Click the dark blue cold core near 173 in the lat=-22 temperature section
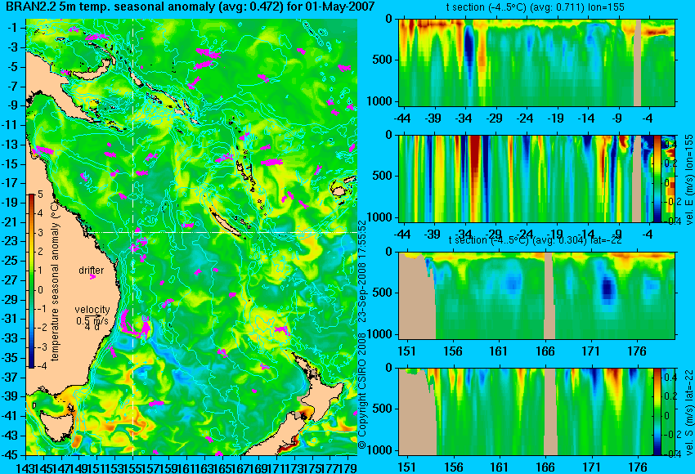The image size is (695, 474). pyautogui.click(x=609, y=288)
